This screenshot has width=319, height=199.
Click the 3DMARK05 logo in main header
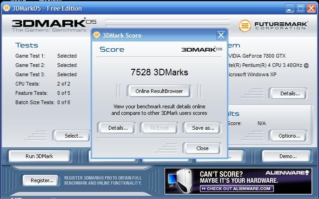click(54, 25)
